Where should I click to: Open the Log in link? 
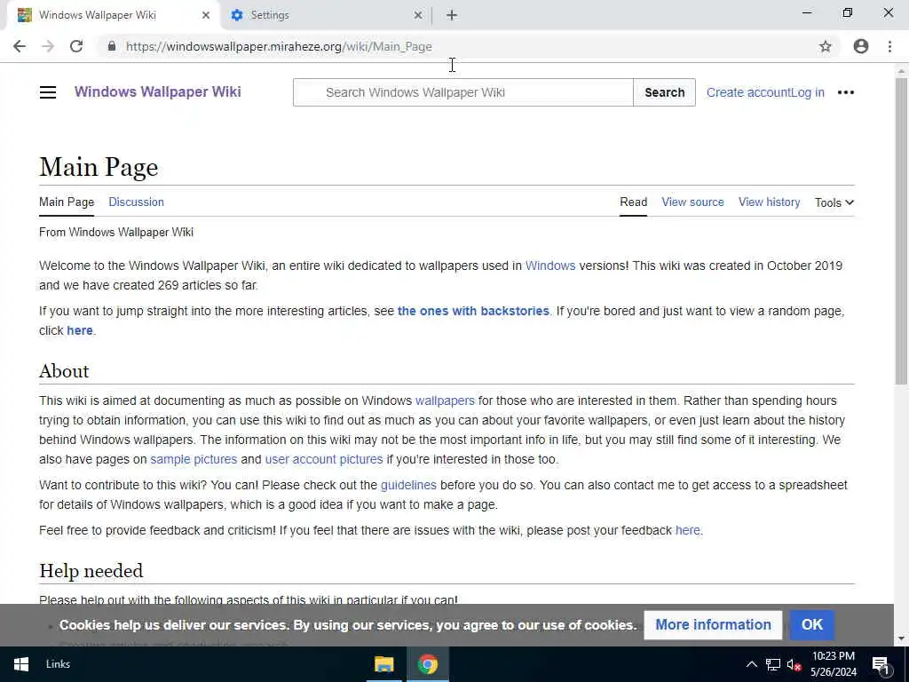click(808, 92)
